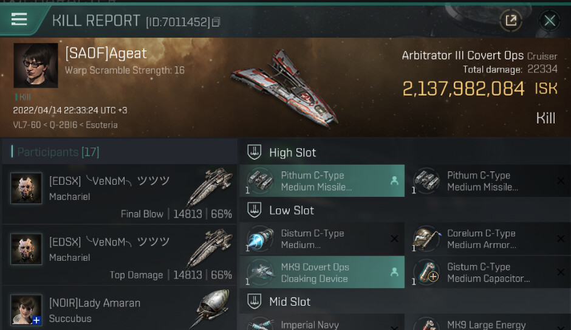Toggle X on Corelum C-Type Armor module
571x330 pixels.
(x=561, y=239)
